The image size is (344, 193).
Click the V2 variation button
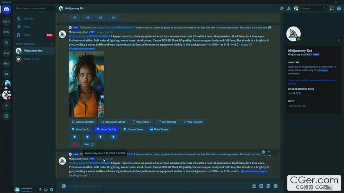87,18
